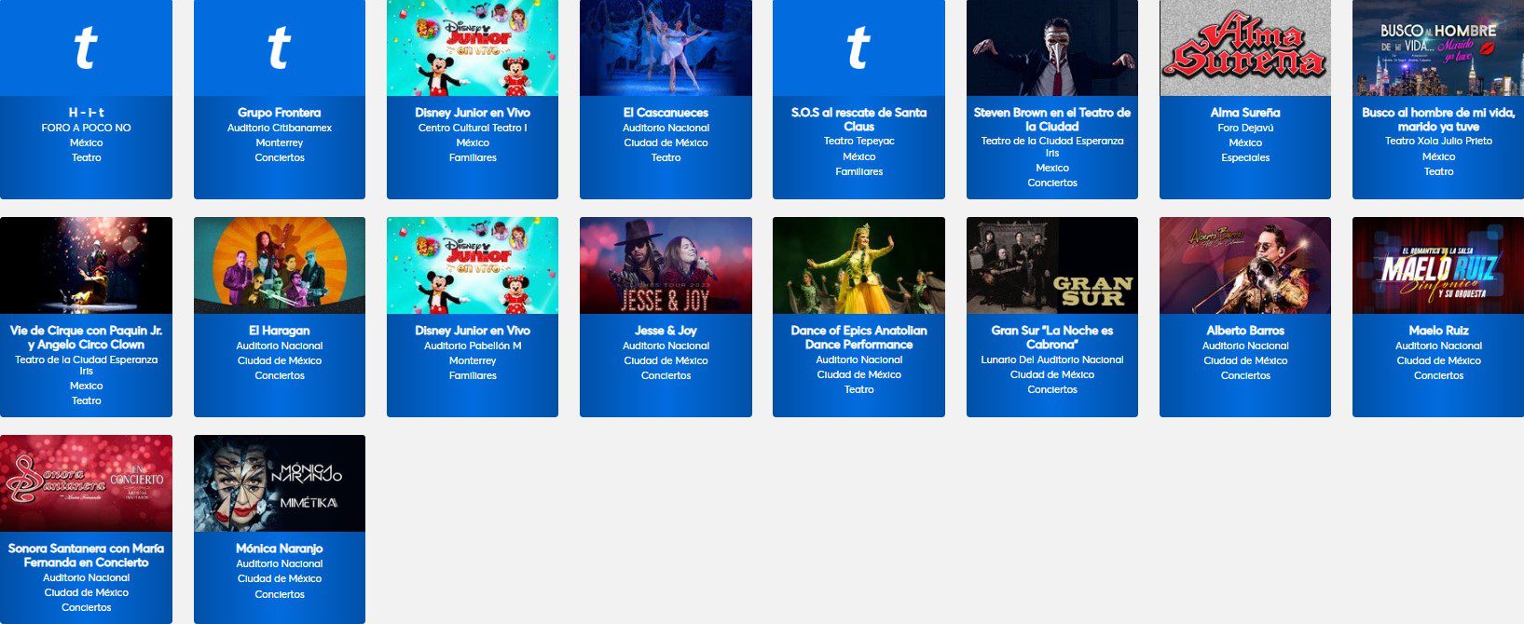Open the Gran Sur band photo
The image size is (1524, 624).
pos(1052,265)
